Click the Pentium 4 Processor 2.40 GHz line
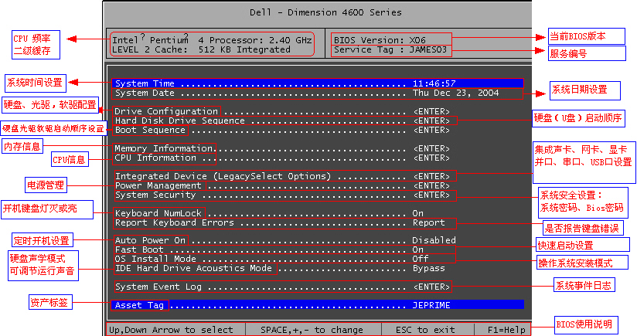Screen dimensions: 637x336 (212, 39)
